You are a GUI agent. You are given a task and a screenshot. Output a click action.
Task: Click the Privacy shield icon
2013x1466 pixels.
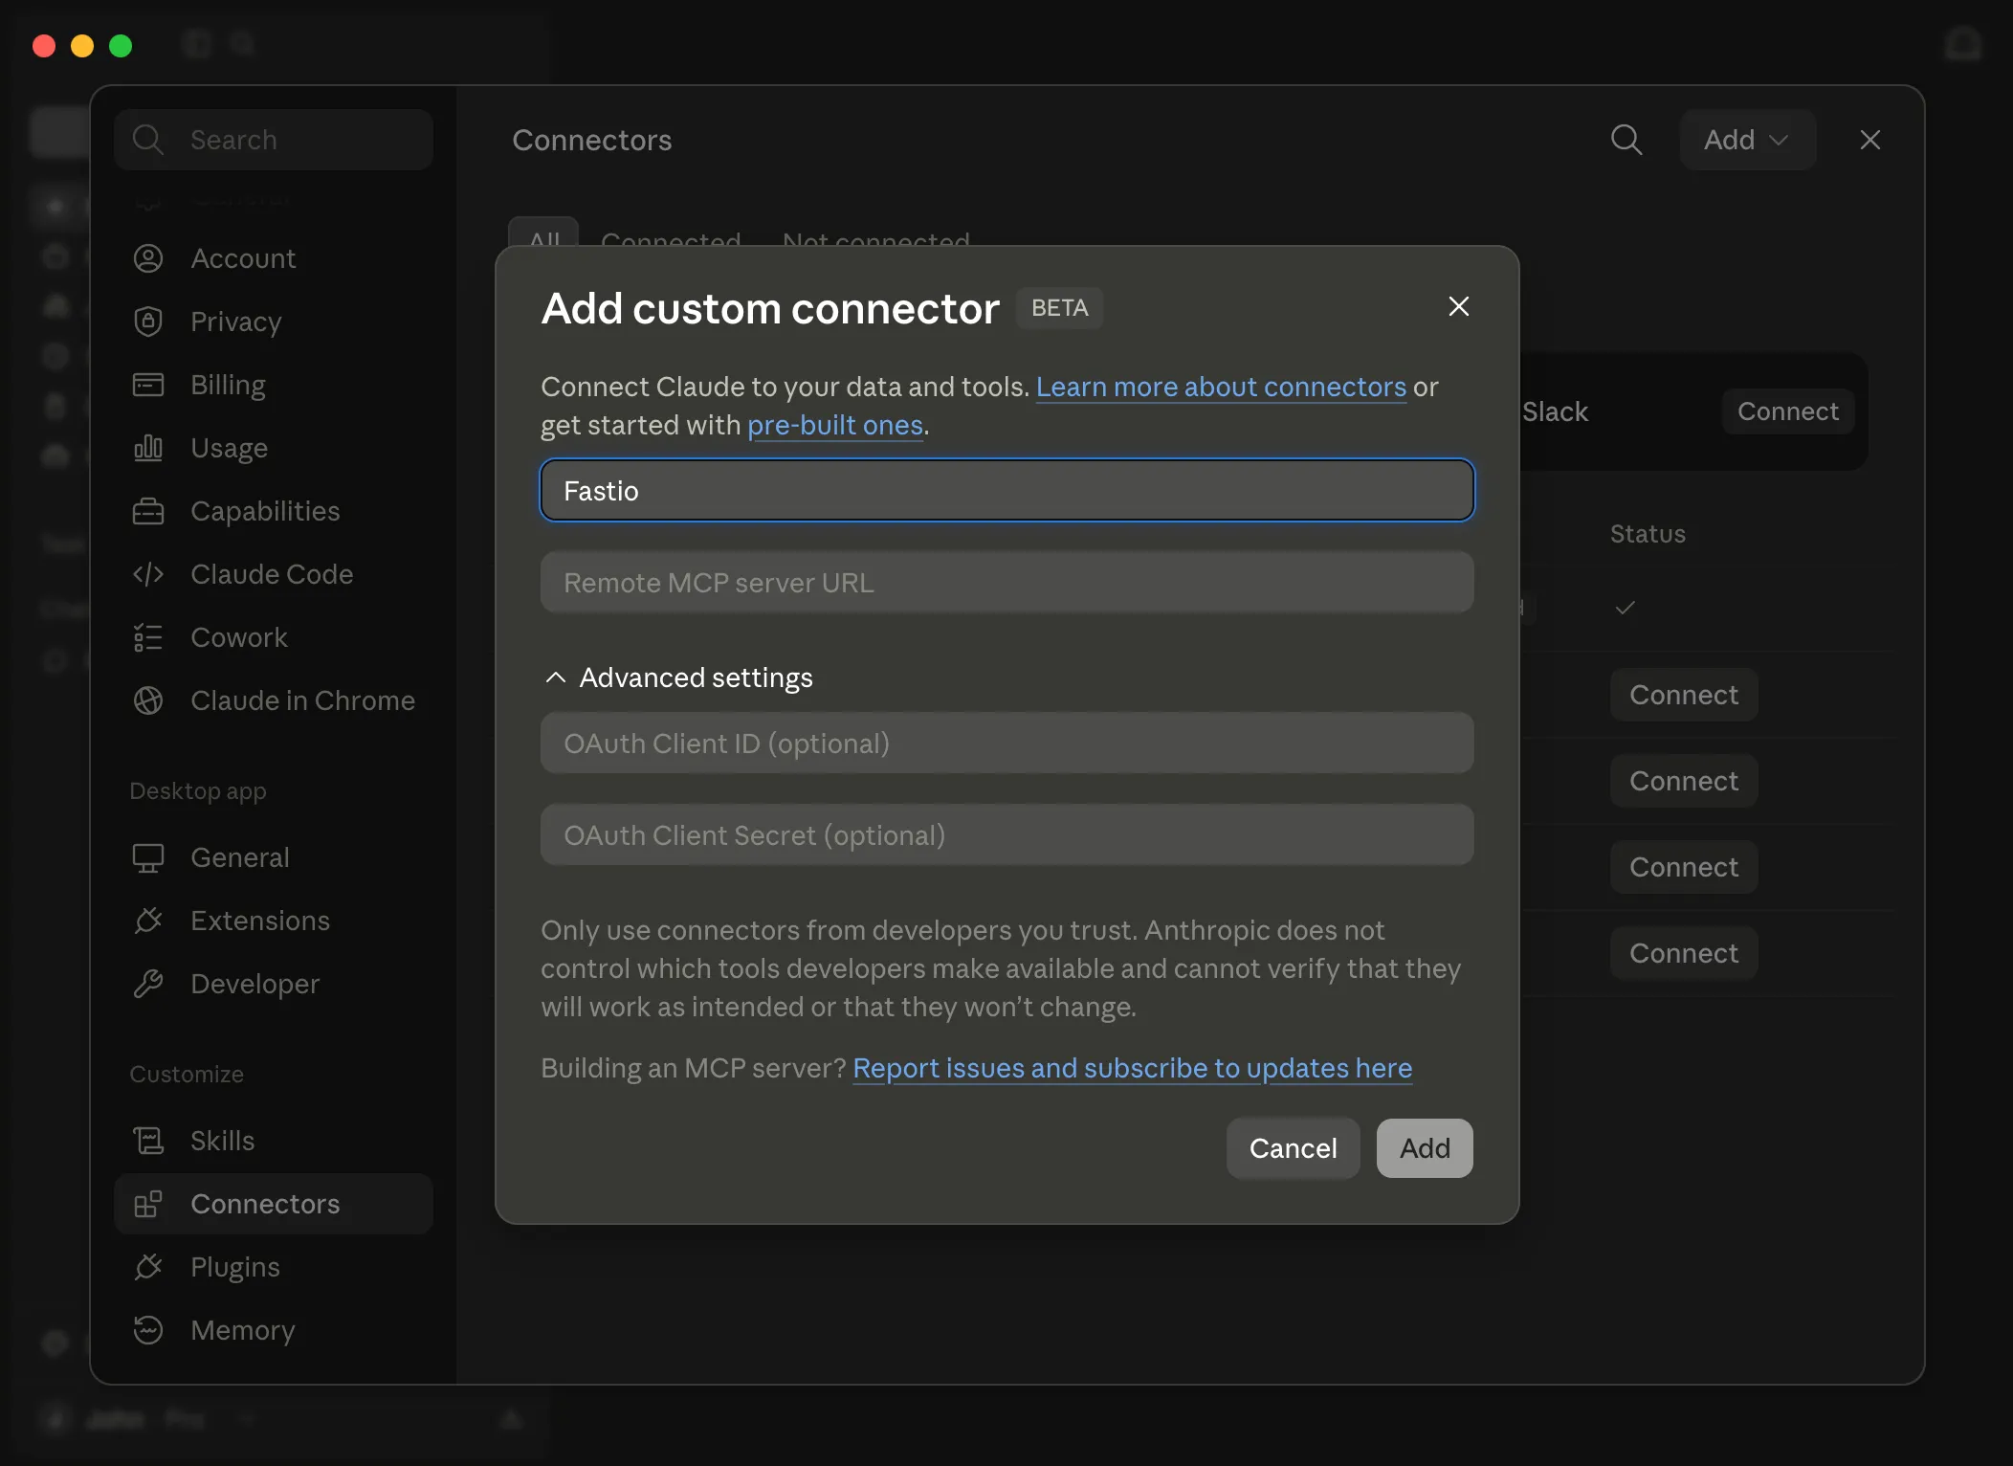(148, 322)
